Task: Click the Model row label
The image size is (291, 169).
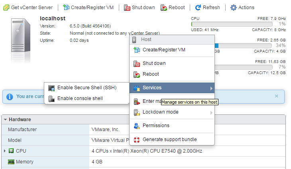Action: pyautogui.click(x=15, y=140)
